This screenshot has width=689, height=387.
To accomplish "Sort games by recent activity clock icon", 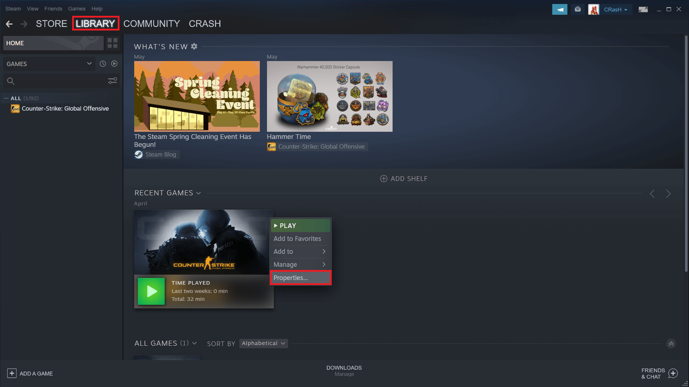I will [x=103, y=64].
